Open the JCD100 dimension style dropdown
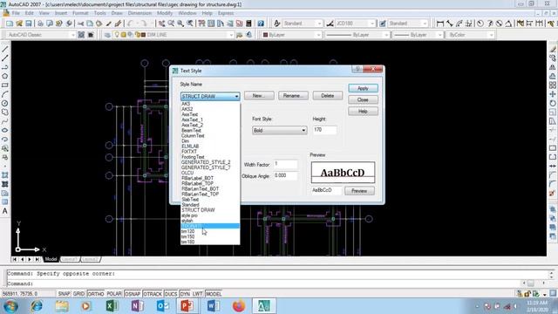 point(372,24)
